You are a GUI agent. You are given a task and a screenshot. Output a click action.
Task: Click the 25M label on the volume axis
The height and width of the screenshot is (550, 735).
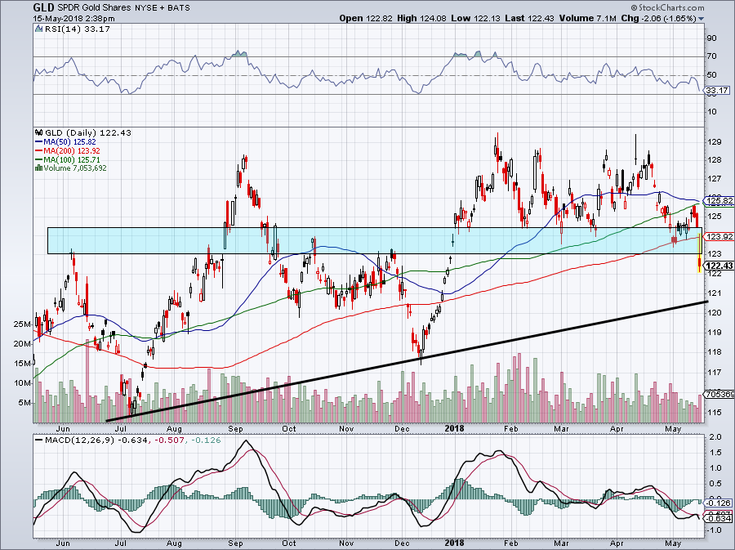21,324
